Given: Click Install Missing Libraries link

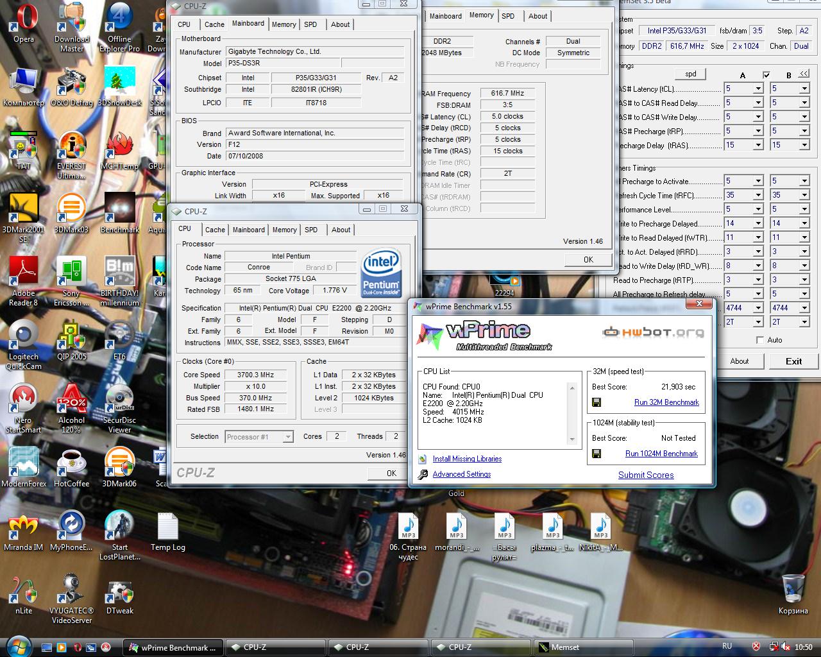Looking at the screenshot, I should (x=467, y=459).
